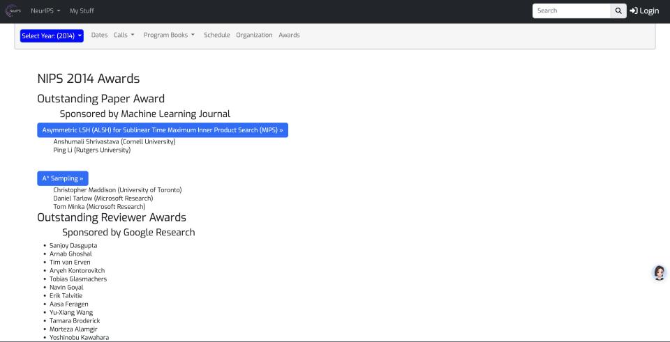This screenshot has height=342, width=670.
Task: Click the NIPS 2014 Awards heading
Action: click(88, 79)
